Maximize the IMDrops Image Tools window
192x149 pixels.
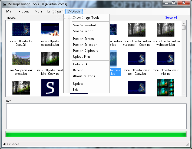pos(174,3)
